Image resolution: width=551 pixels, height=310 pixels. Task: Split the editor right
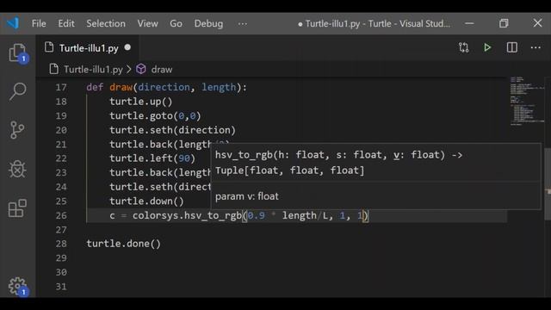511,47
